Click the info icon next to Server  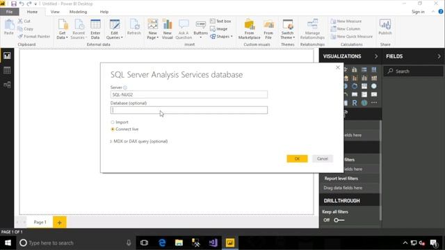click(x=125, y=87)
